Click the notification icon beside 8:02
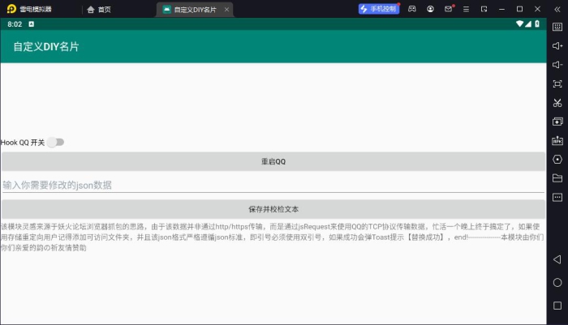This screenshot has height=325, width=568. (31, 24)
